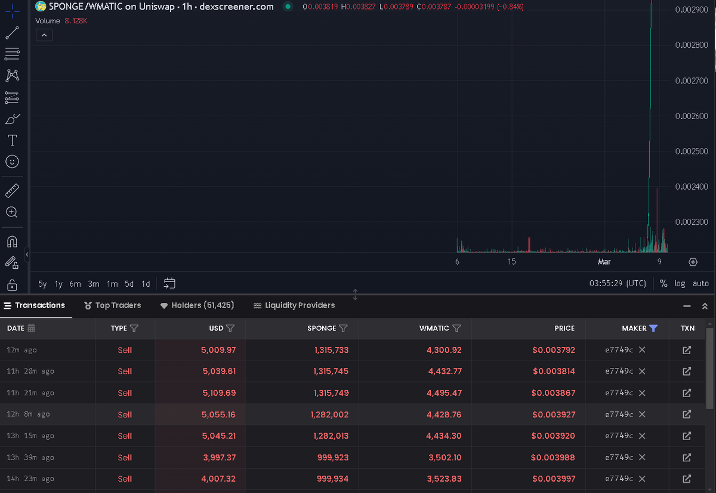Toggle magnet mode for drawings
716x493 pixels.
[x=12, y=241]
